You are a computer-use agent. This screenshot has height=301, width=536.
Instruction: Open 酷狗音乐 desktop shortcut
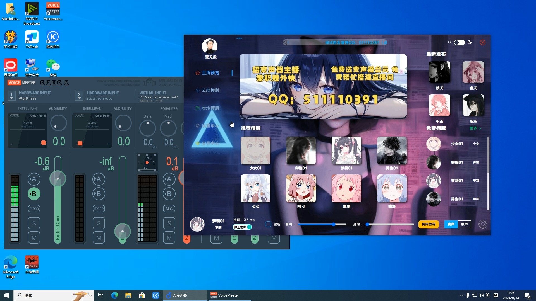tap(53, 40)
